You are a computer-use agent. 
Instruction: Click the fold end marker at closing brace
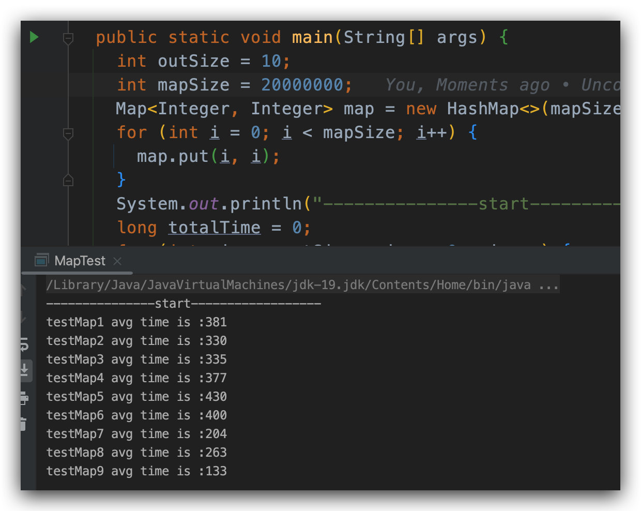(x=68, y=180)
